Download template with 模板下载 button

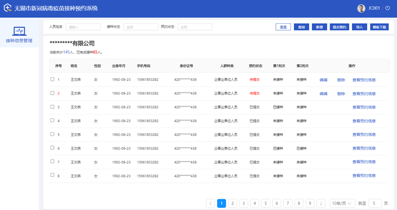click(380, 27)
